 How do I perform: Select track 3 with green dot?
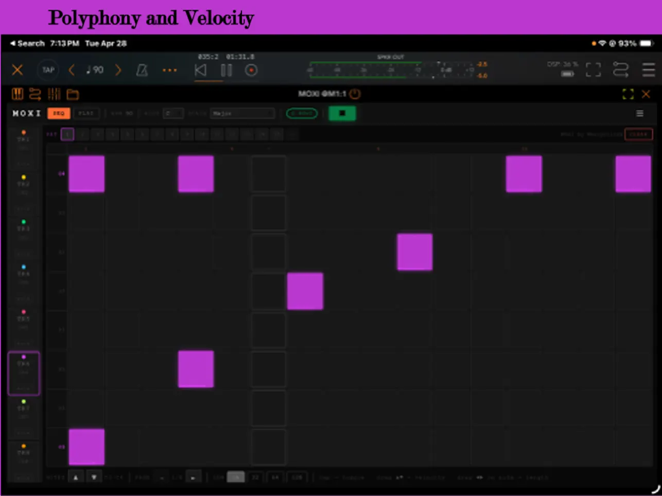click(x=24, y=239)
